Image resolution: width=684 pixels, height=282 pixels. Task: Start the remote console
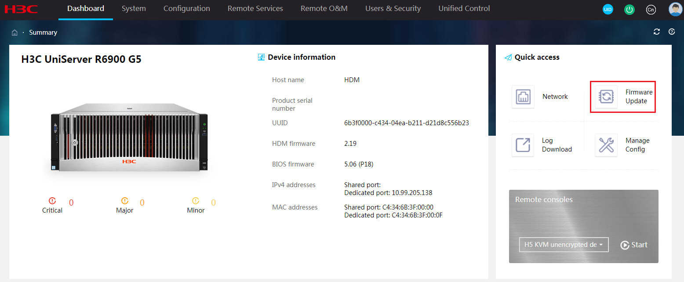[634, 245]
